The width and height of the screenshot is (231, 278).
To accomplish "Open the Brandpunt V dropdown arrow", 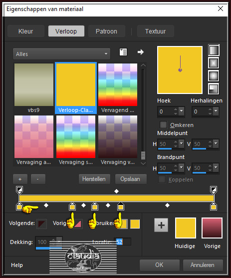I will tap(216, 167).
